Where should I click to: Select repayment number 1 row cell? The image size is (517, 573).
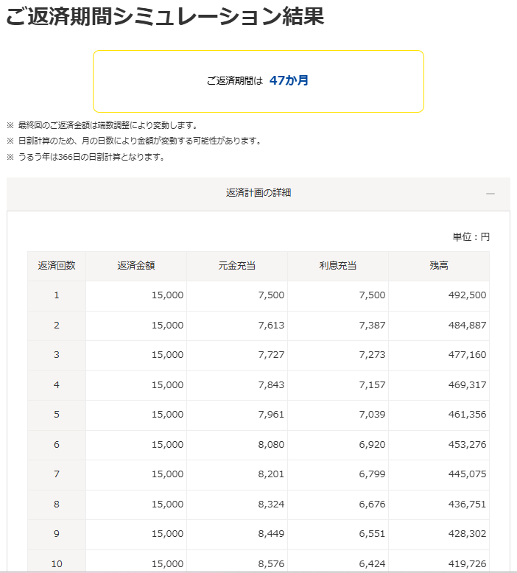click(57, 295)
